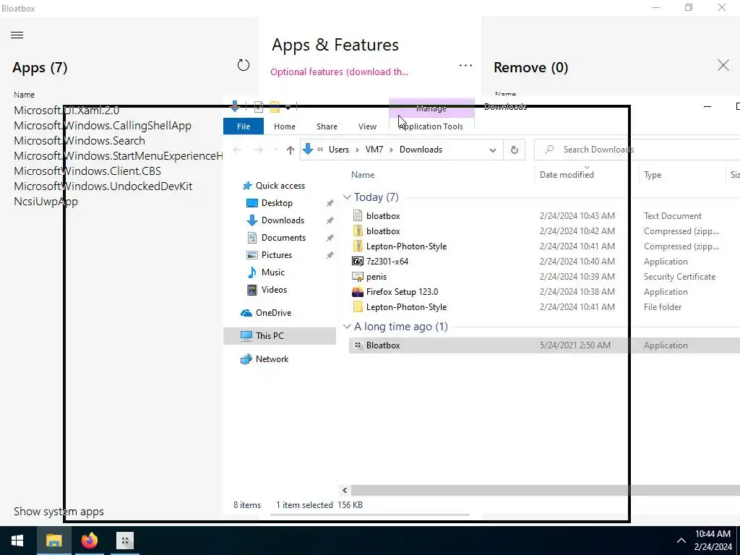Image resolution: width=740 pixels, height=555 pixels.
Task: Open the Share ribbon tab
Action: click(x=327, y=126)
